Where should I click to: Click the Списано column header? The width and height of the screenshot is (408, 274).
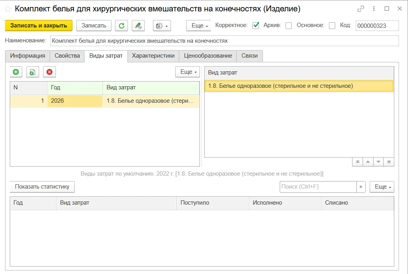point(358,203)
